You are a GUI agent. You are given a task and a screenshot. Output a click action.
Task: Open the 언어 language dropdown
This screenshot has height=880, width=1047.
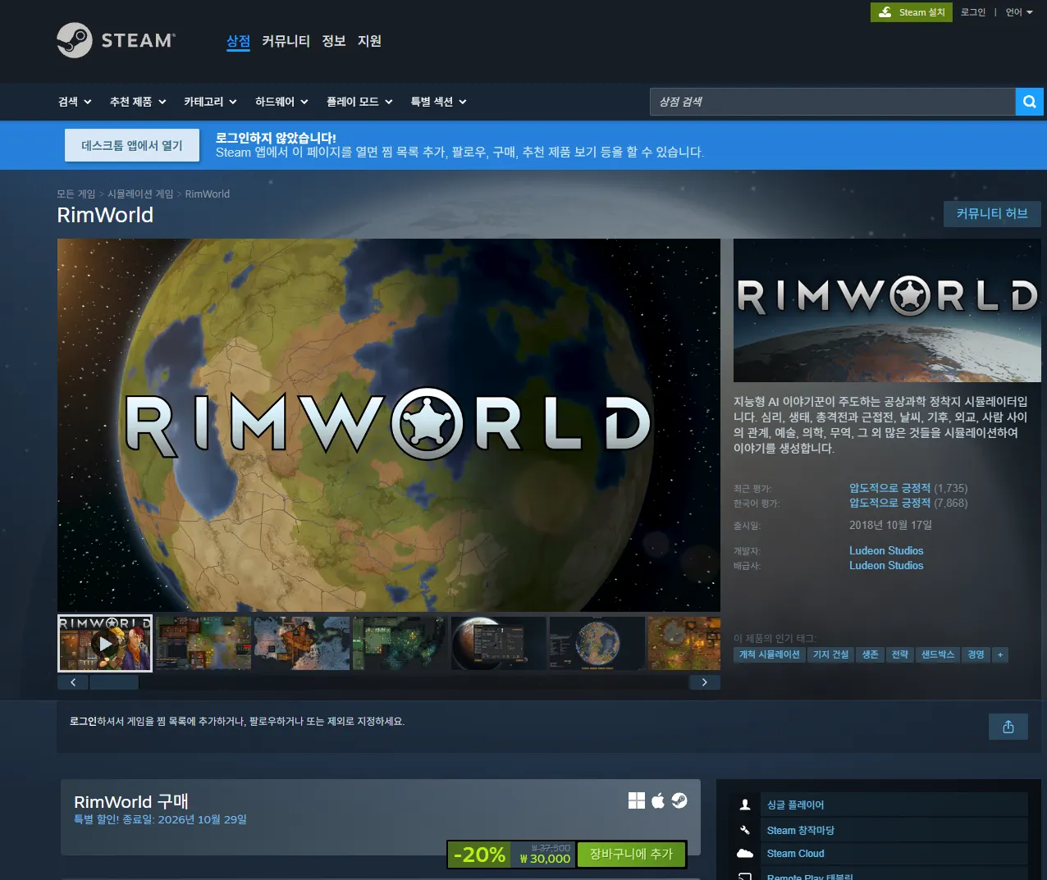coord(1019,12)
